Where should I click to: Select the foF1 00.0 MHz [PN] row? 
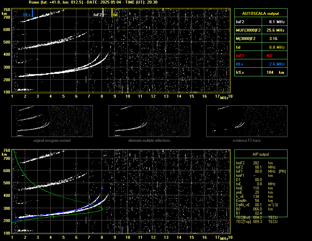(x=261, y=171)
